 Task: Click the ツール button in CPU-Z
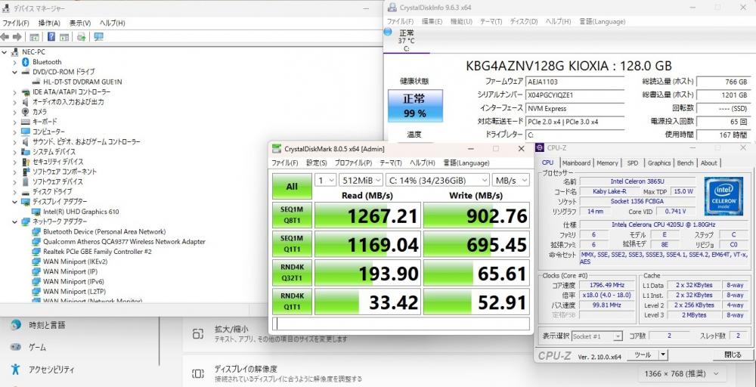643,354
